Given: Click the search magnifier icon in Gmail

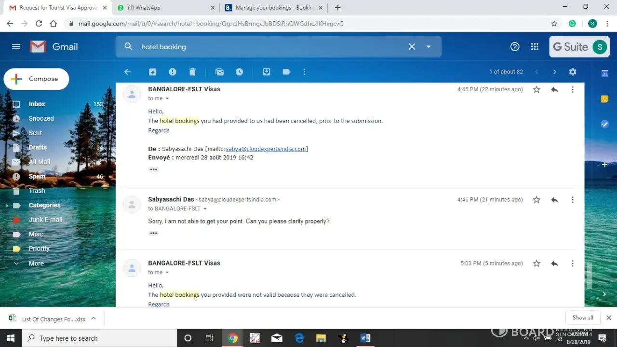Looking at the screenshot, I should [x=128, y=46].
